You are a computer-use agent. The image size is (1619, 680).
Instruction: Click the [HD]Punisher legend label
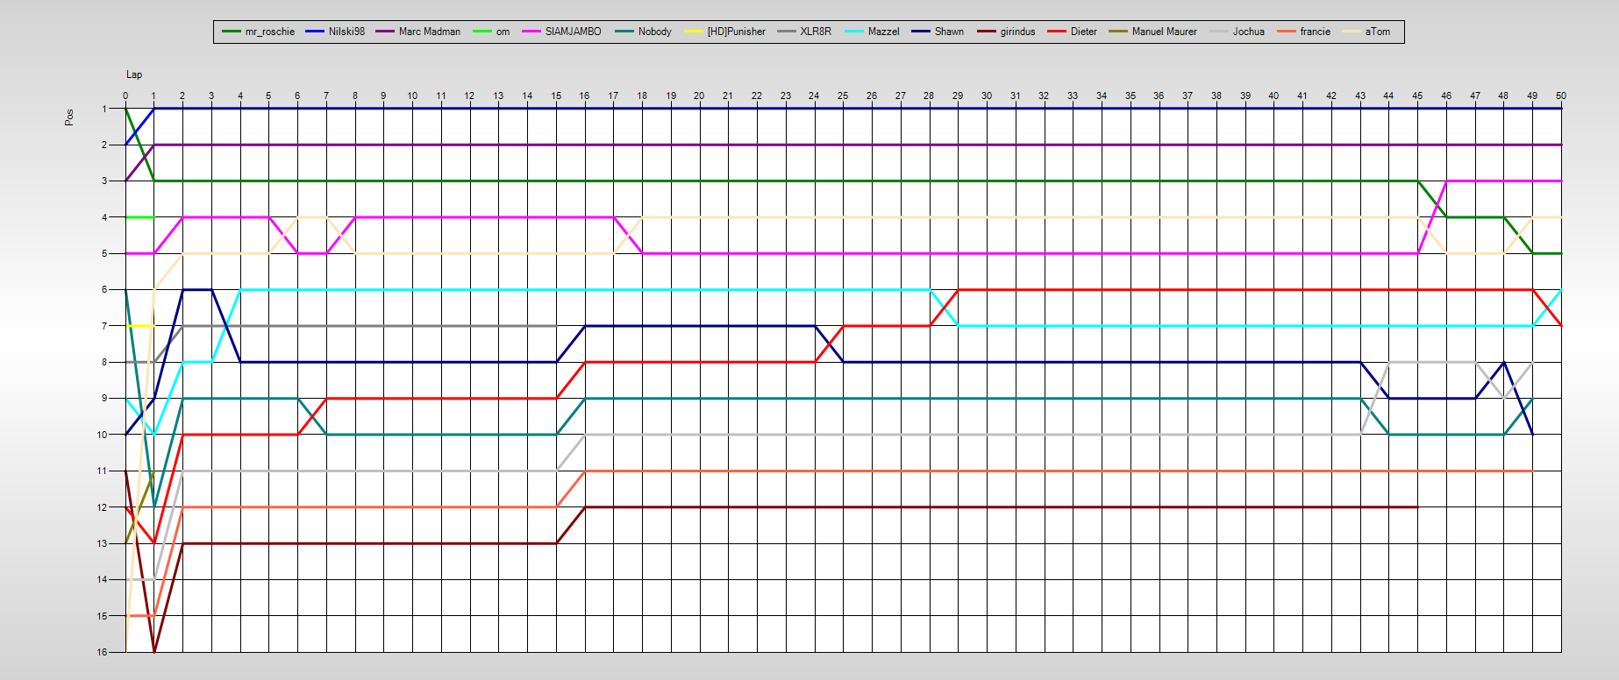[736, 32]
